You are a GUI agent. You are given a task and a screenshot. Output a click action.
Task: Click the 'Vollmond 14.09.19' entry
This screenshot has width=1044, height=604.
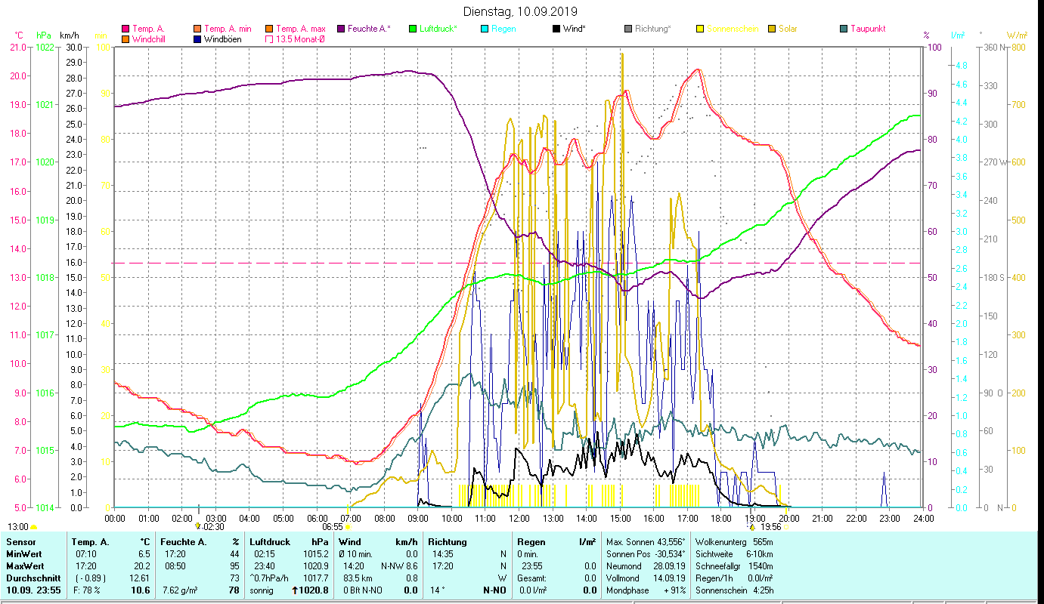646,578
